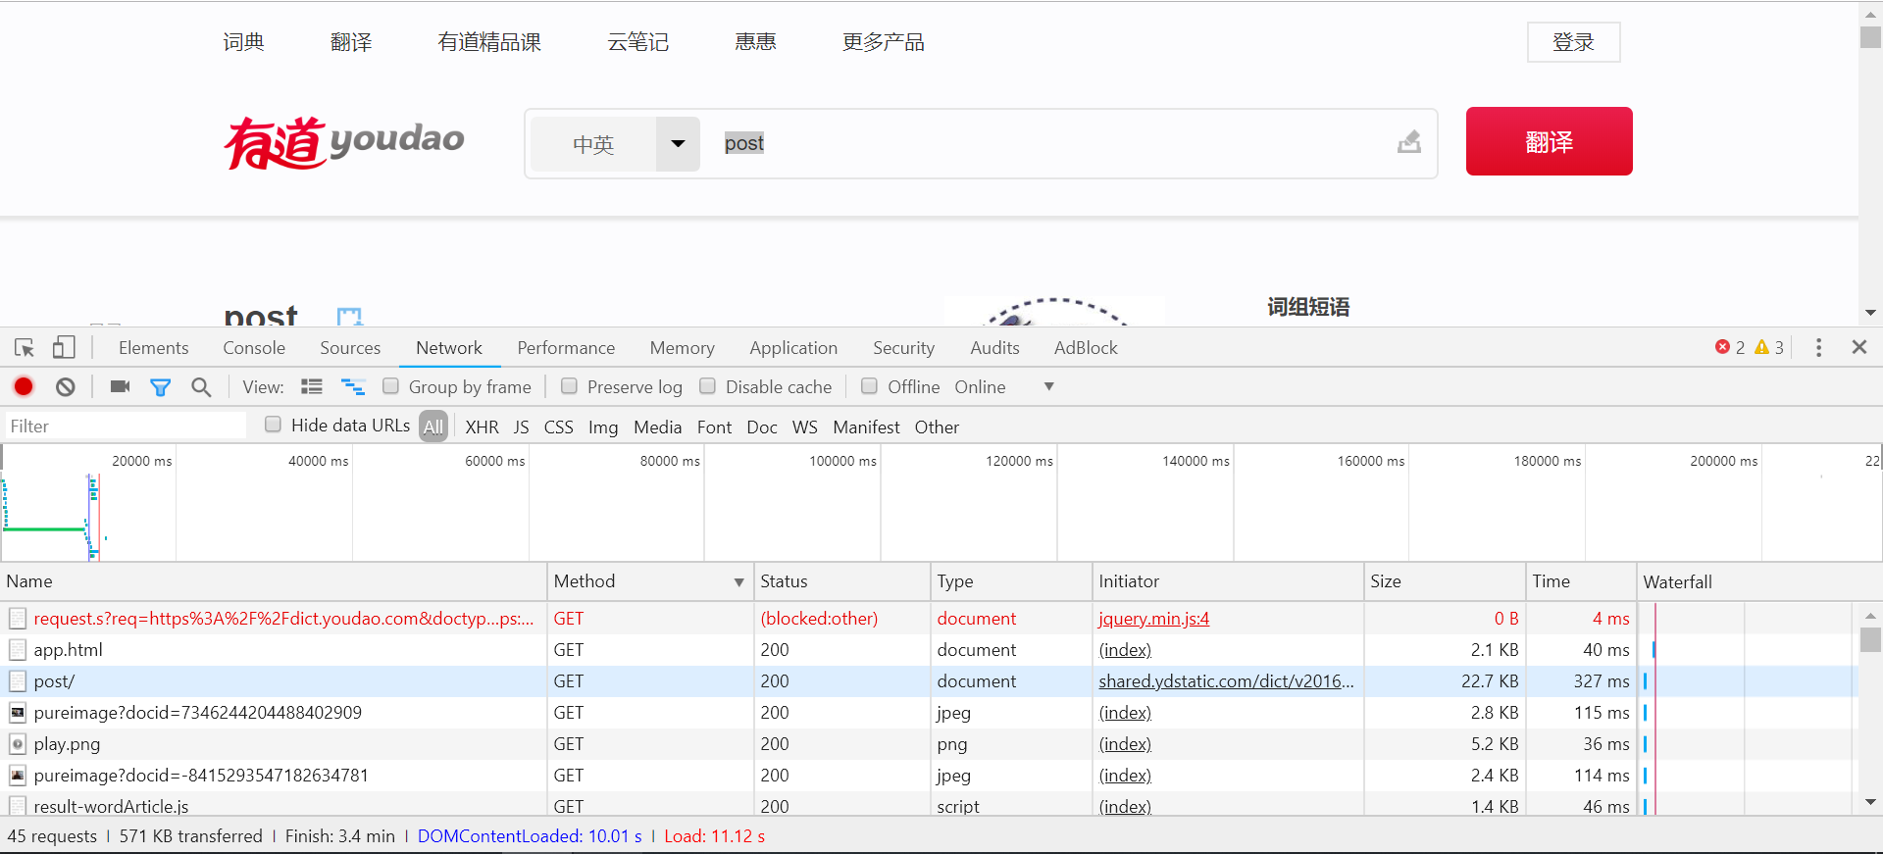Click the icon beside the word post
1883x854 pixels.
click(x=349, y=317)
